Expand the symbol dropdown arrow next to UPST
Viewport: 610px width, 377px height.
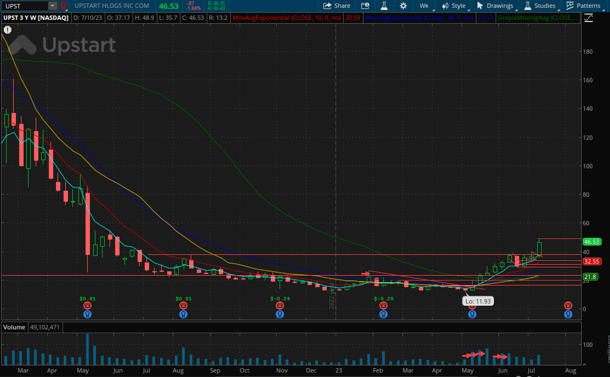[x=52, y=6]
